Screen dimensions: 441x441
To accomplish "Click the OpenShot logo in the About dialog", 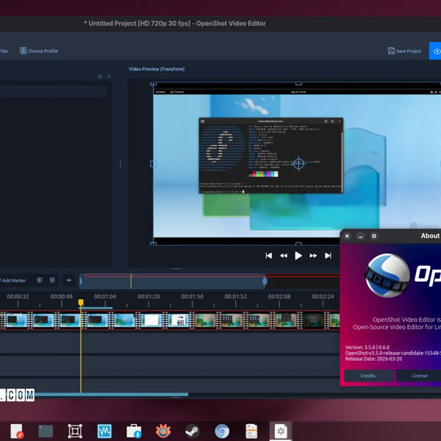I will 387,276.
